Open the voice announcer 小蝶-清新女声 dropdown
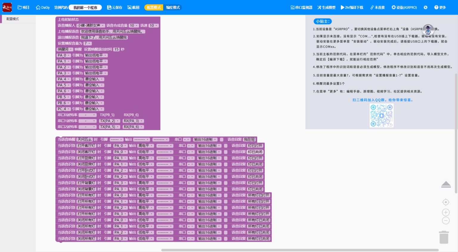The width and height of the screenshot is (458, 252). [x=91, y=26]
